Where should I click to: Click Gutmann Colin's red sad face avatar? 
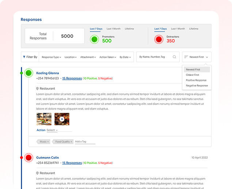pyautogui.click(x=28, y=157)
